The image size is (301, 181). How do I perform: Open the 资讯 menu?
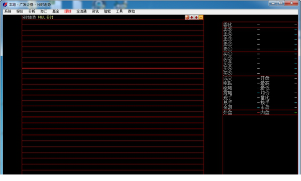[95, 12]
